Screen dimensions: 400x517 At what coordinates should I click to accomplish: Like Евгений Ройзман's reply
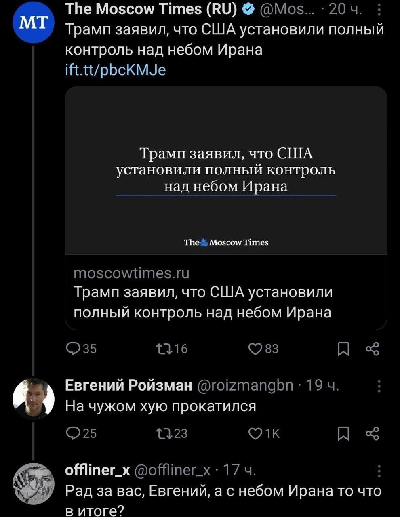click(x=264, y=433)
